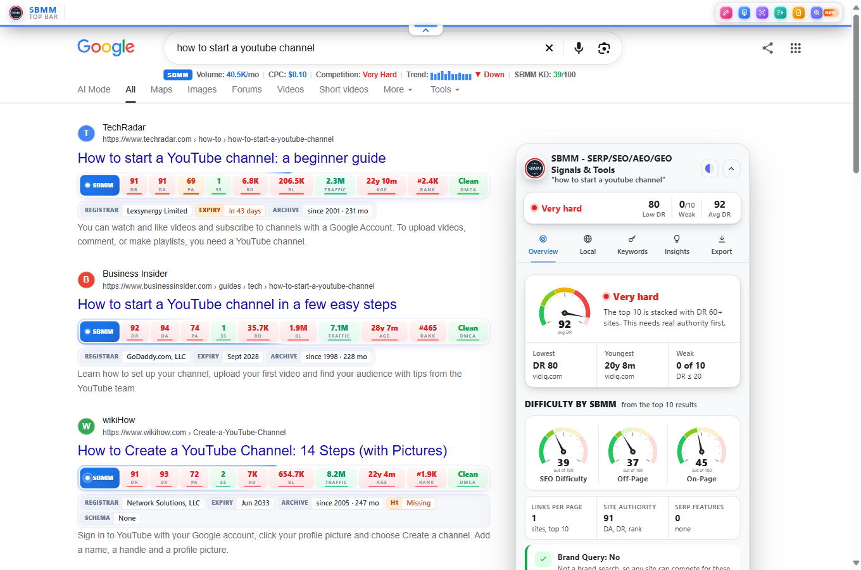The image size is (861, 570).
Task: Click the Brand Query: No notice
Action: (x=632, y=559)
